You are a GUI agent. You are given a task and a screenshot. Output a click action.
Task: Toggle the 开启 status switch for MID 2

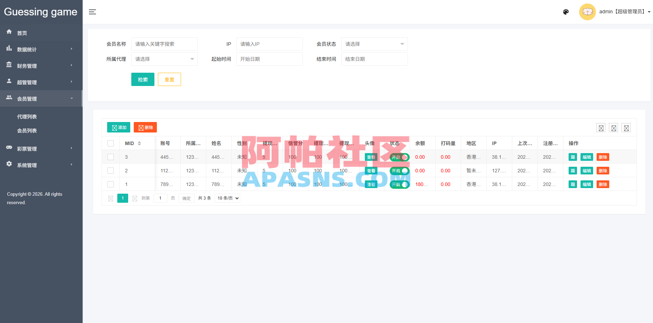(400, 171)
